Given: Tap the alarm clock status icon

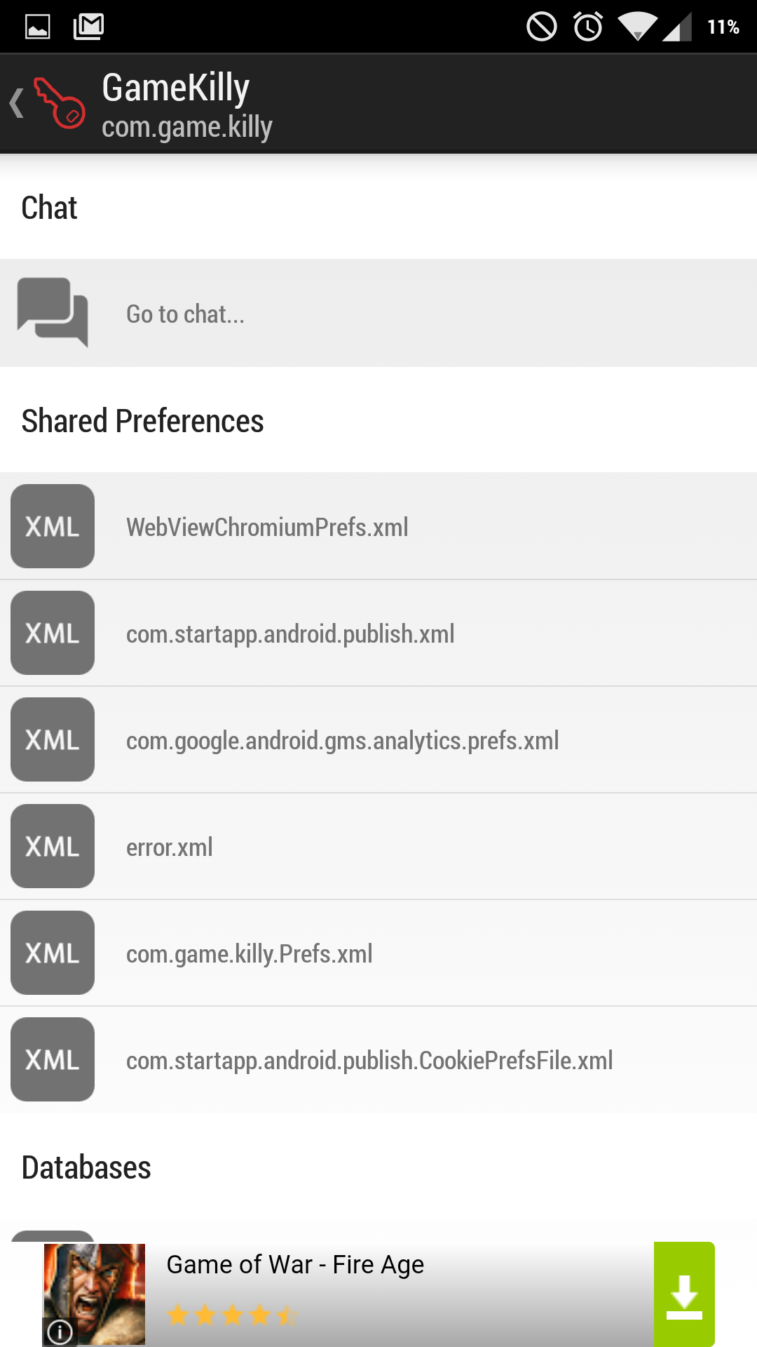Looking at the screenshot, I should point(588,27).
